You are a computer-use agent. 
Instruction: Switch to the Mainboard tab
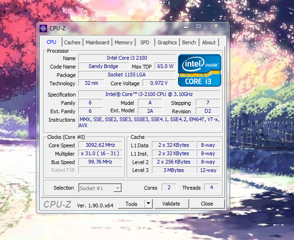[97, 42]
